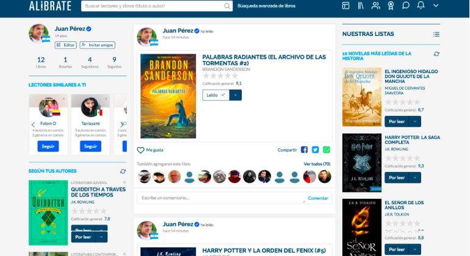Open Brandon Sanderson author link
Image resolution: width=470 pixels, height=256 pixels.
(x=226, y=69)
